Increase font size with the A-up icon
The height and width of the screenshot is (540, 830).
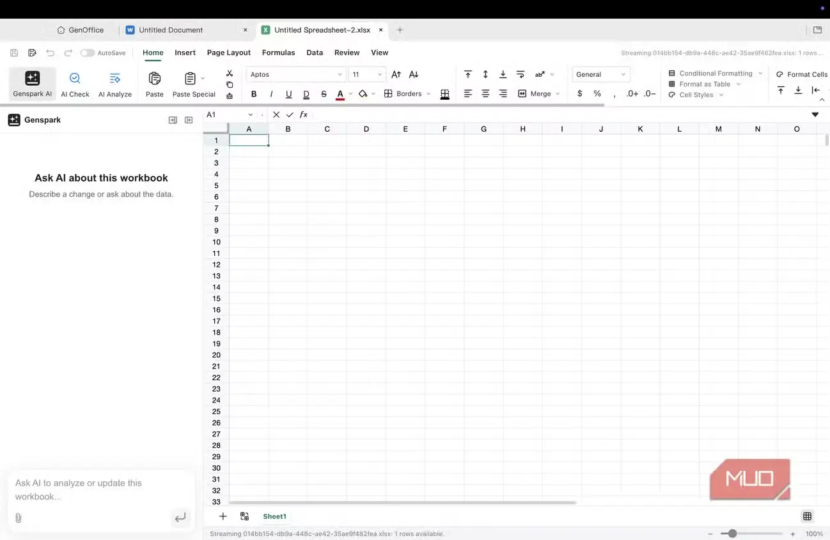click(396, 74)
